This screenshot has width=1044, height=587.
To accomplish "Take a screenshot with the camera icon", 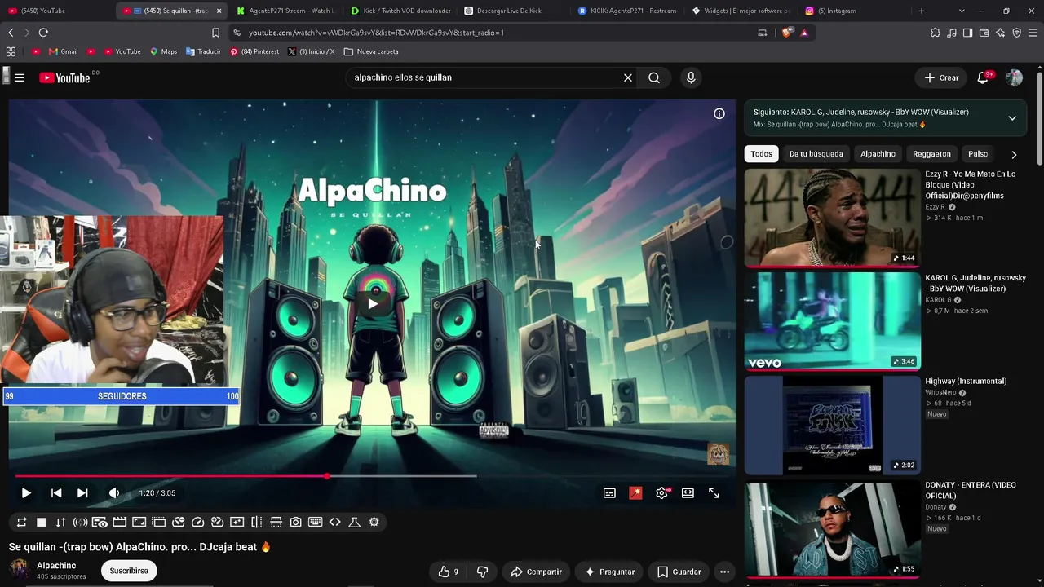I will tap(295, 523).
